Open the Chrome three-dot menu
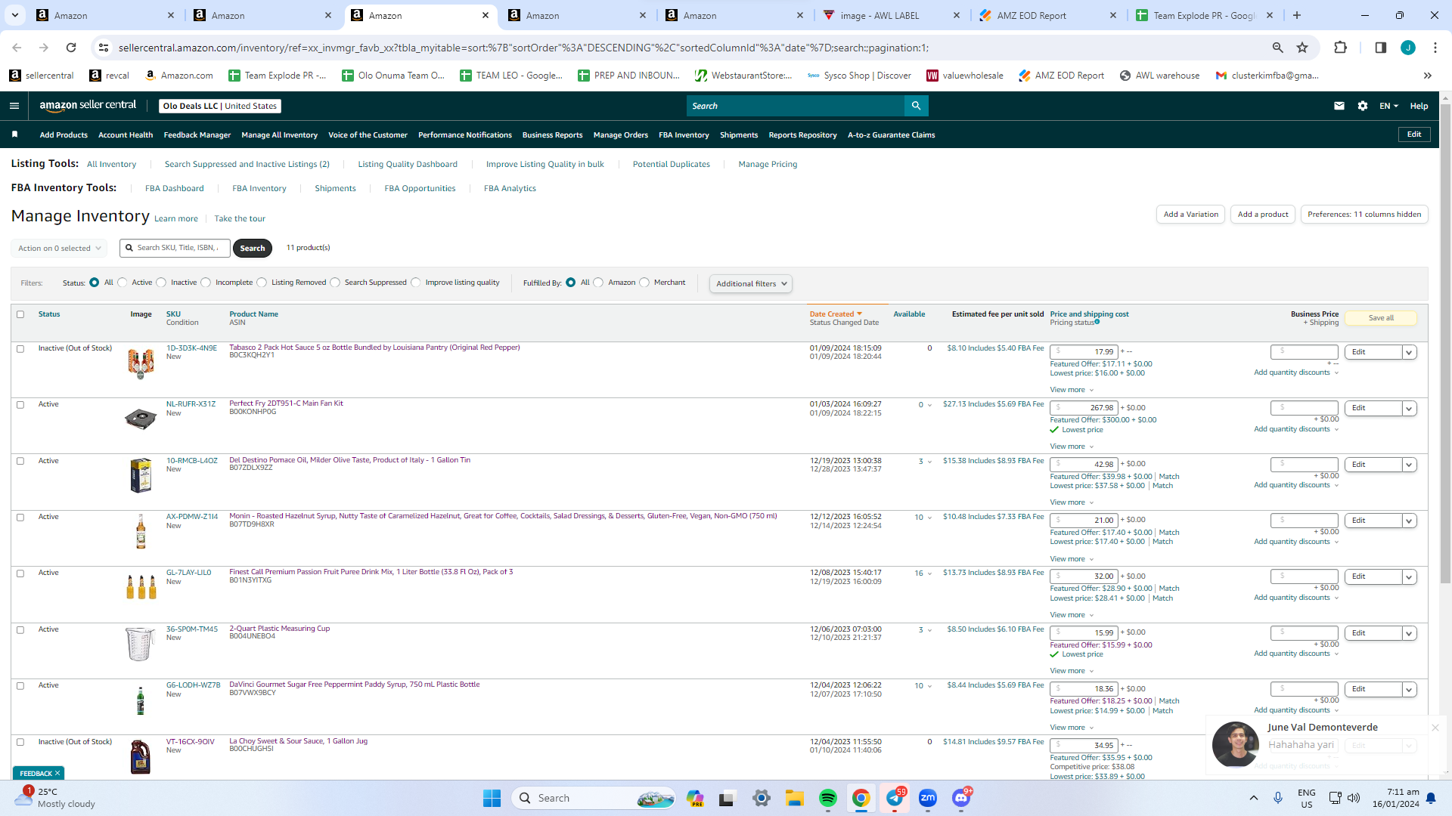Viewport: 1452px width, 816px height. [x=1435, y=48]
